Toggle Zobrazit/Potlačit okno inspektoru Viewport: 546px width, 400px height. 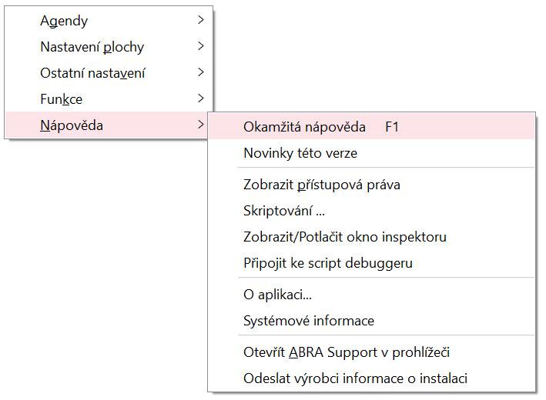tap(345, 237)
